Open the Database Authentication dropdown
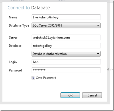Viewport: 114px width, 111px height. pyautogui.click(x=66, y=54)
